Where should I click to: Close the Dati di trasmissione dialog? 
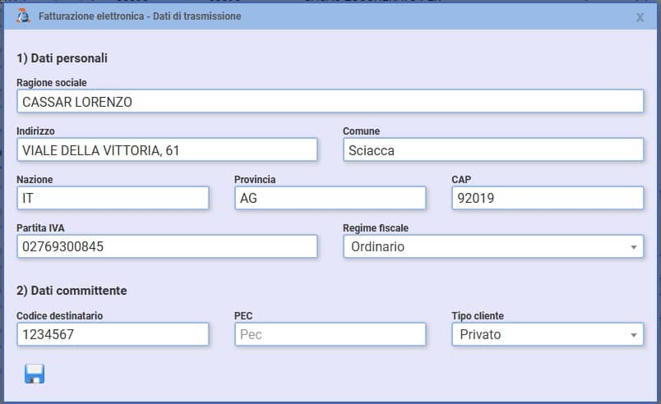coord(640,17)
